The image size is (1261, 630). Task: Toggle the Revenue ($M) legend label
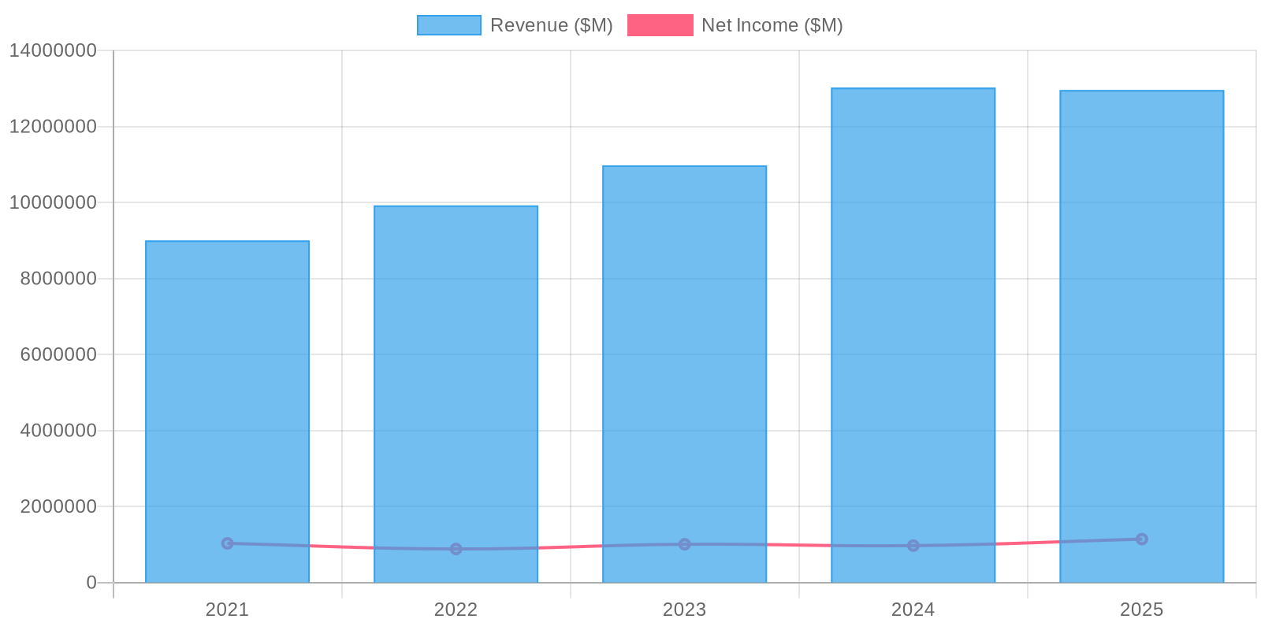pos(551,25)
